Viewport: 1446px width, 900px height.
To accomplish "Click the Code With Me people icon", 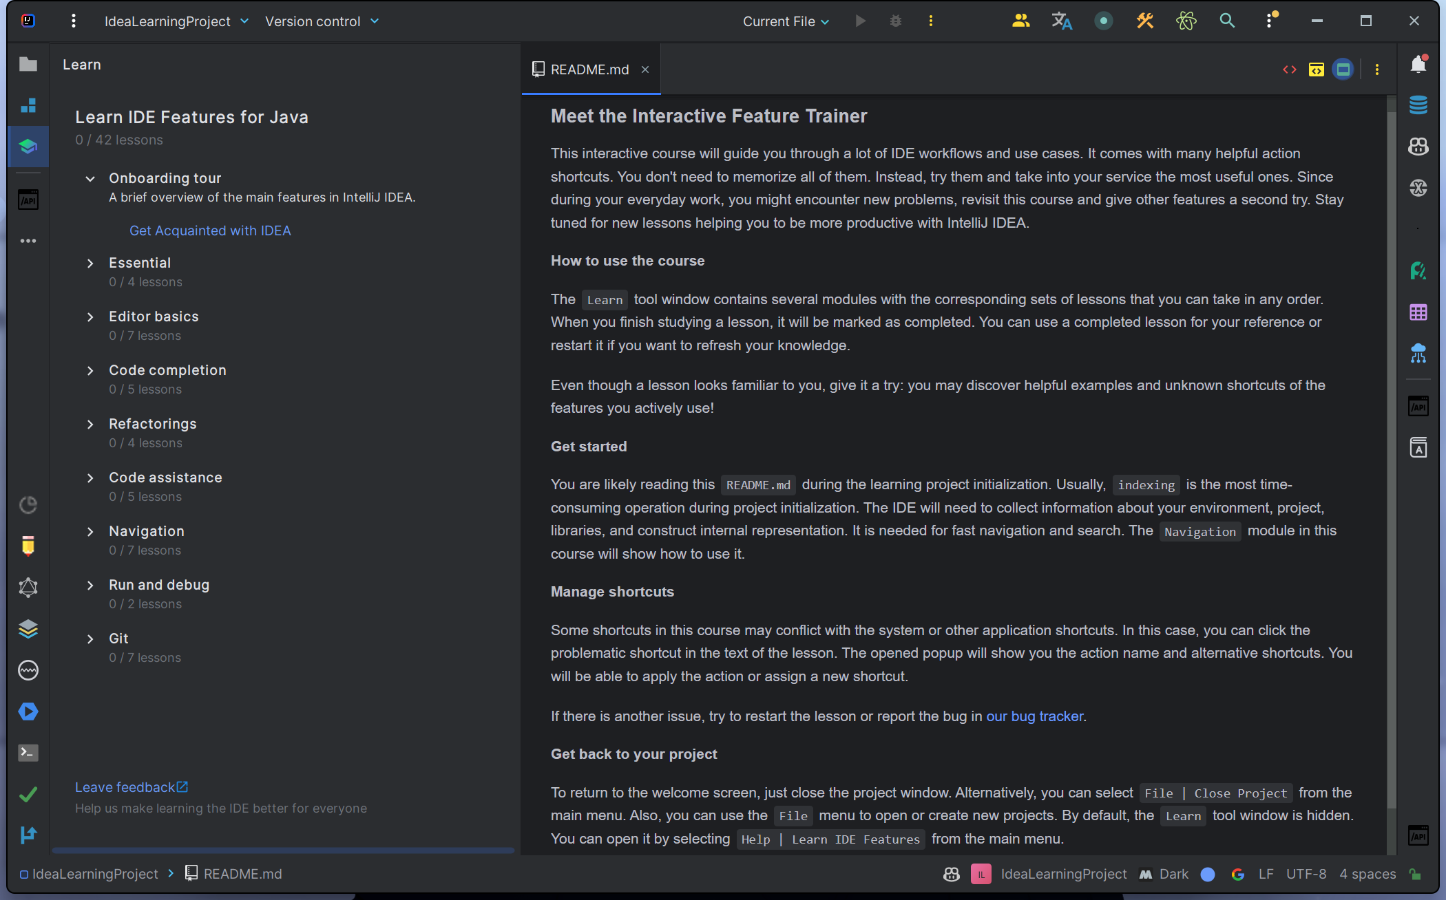I will [x=1020, y=21].
